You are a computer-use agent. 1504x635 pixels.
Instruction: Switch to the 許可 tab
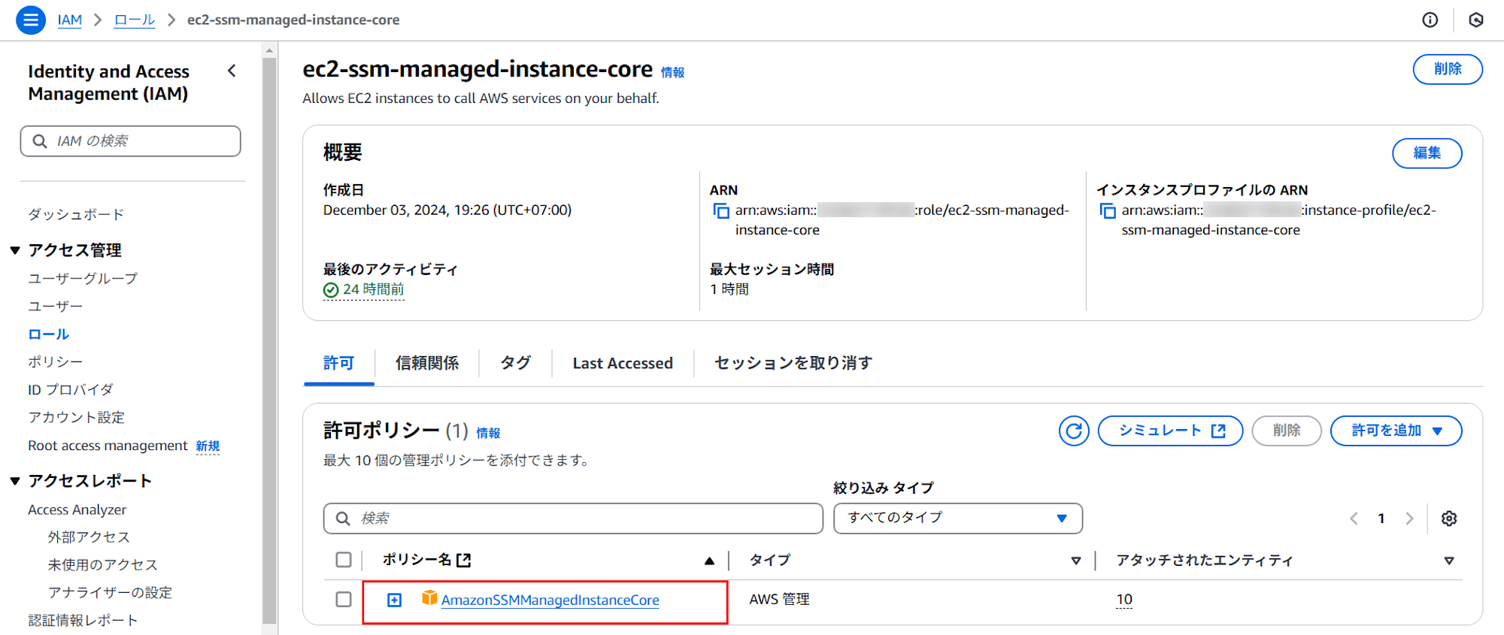(338, 364)
